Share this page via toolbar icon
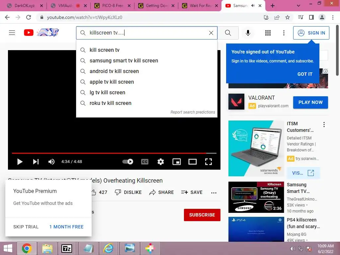 (x=277, y=17)
